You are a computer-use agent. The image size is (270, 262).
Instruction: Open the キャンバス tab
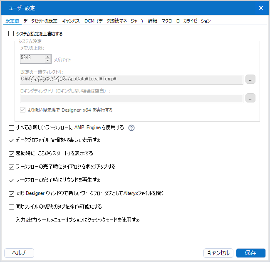click(x=71, y=21)
